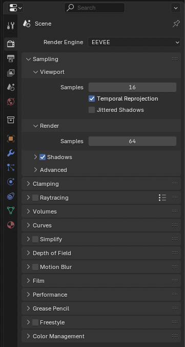
Task: Open the Render Engine dropdown
Action: [x=134, y=42]
